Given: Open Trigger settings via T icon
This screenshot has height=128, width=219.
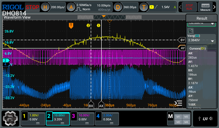Looking at the screenshot, I should pos(144,7).
